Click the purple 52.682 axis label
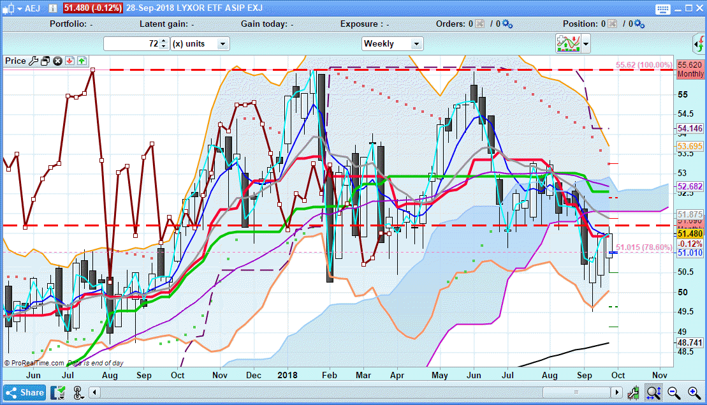This screenshot has height=405, width=707. (689, 186)
